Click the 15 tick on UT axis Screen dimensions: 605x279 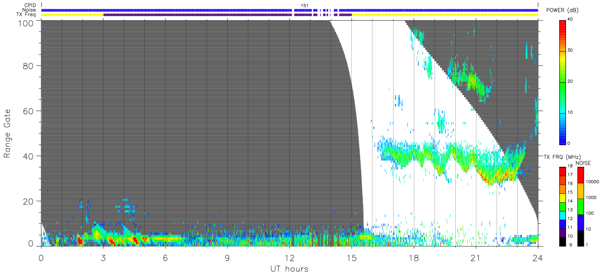click(x=351, y=257)
